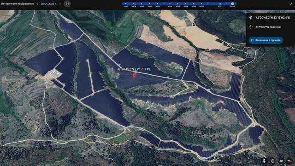This screenshot has width=295, height=166.
Task: Click the 28.04.2025 date label
Action: 48,4
